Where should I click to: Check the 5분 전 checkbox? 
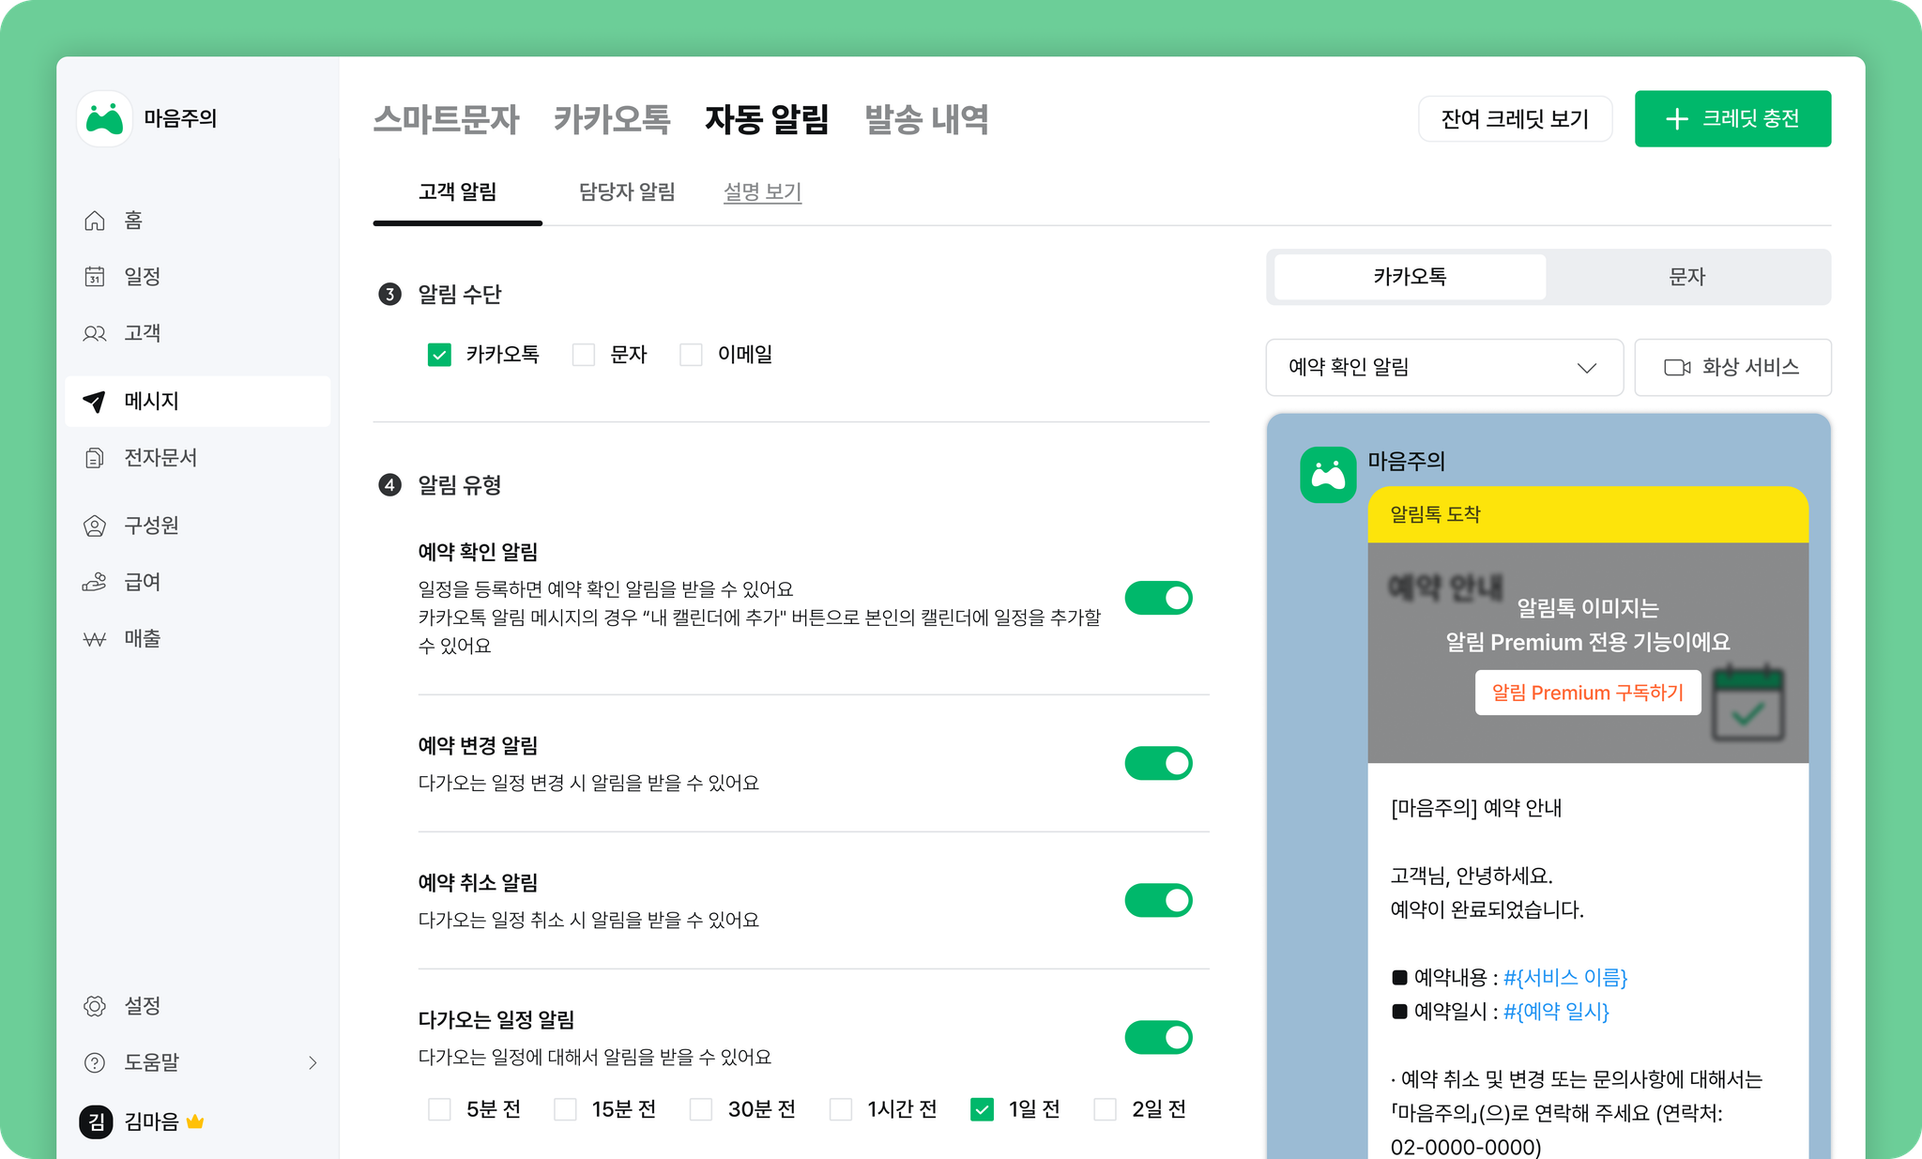(439, 1109)
